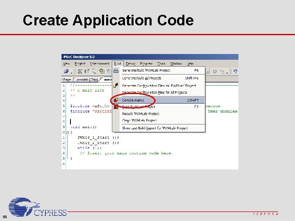Screen dimensions: 295x221
Task: Open the View menu
Action: pyautogui.click(x=66, y=63)
